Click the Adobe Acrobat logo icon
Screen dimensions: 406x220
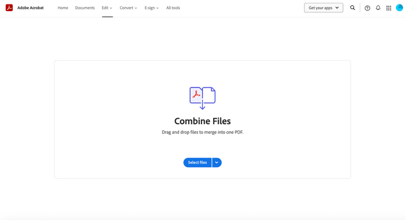[9, 8]
